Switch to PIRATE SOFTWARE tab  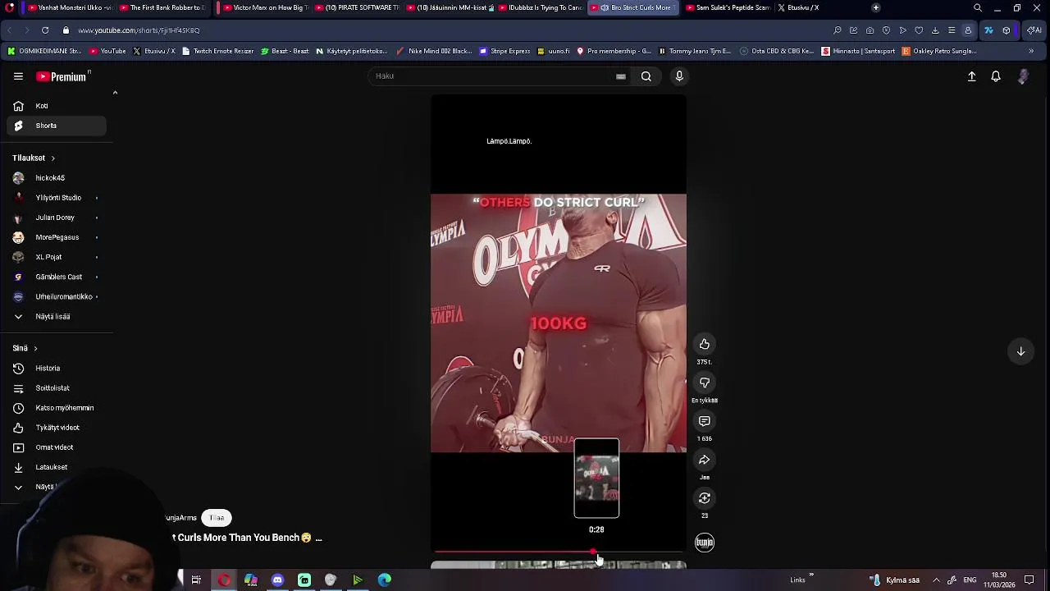click(357, 7)
